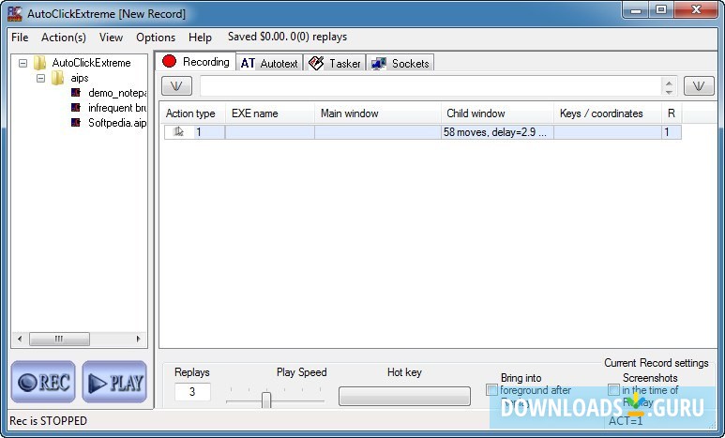Open the Help menu
Image resolution: width=725 pixels, height=438 pixels.
(200, 37)
